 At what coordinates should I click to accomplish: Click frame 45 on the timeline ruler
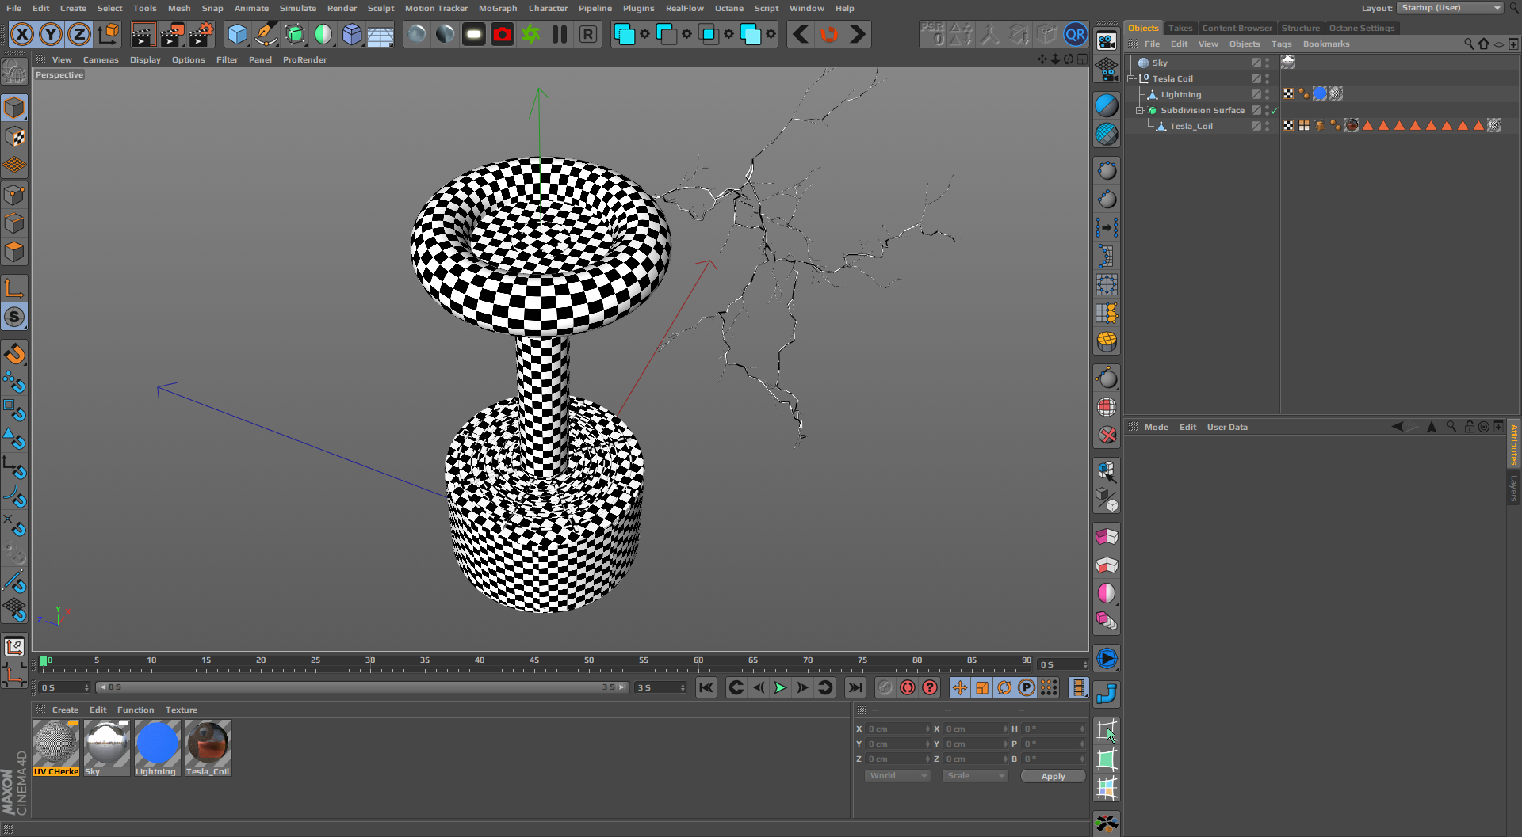tap(534, 664)
